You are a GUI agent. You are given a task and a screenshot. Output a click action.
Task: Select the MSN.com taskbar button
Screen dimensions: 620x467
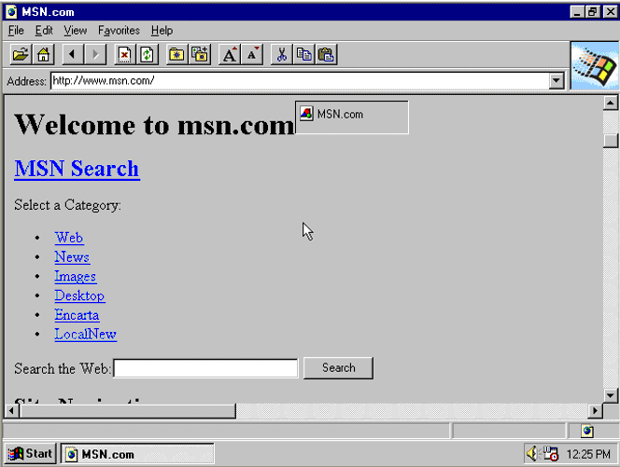click(x=137, y=454)
